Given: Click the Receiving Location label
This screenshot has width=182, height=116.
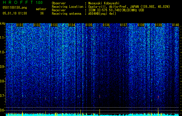Looking at the screenshot, I should click(x=67, y=7).
